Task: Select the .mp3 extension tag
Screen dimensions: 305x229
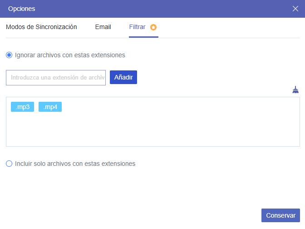Action: pos(22,107)
